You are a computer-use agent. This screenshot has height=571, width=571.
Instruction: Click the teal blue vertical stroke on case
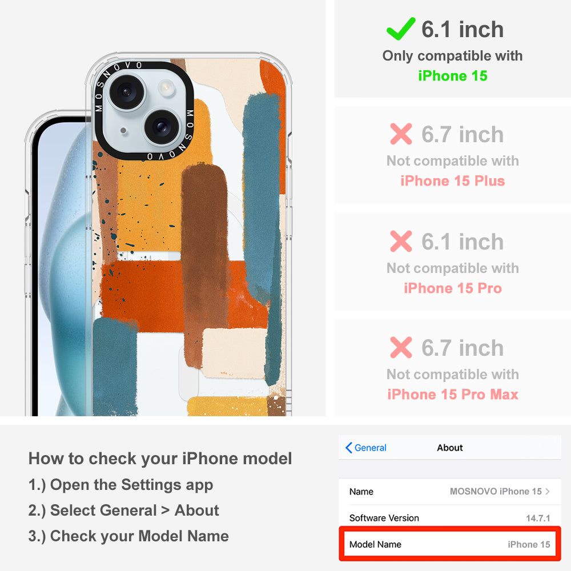coord(262,196)
